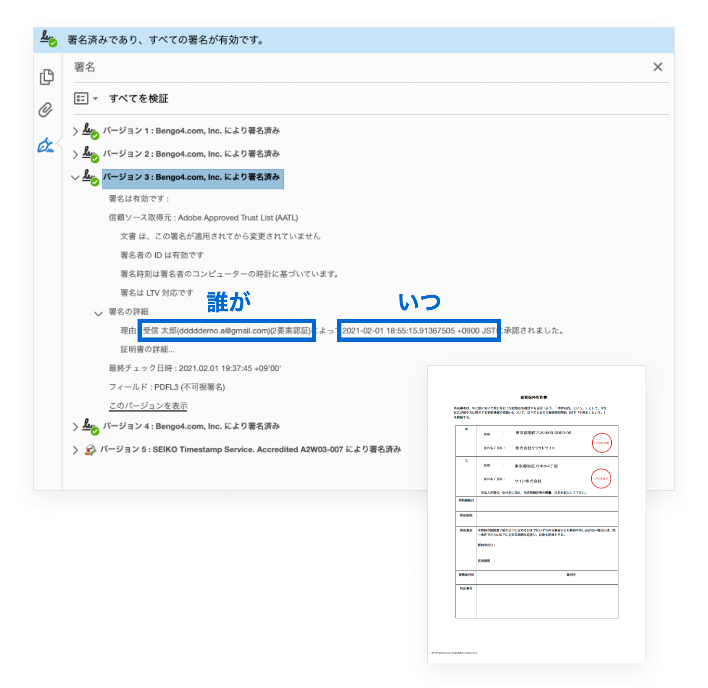708x688 pixels.
Task: Select the バージョン 3 Bengo4.com signature row
Action: tap(193, 177)
